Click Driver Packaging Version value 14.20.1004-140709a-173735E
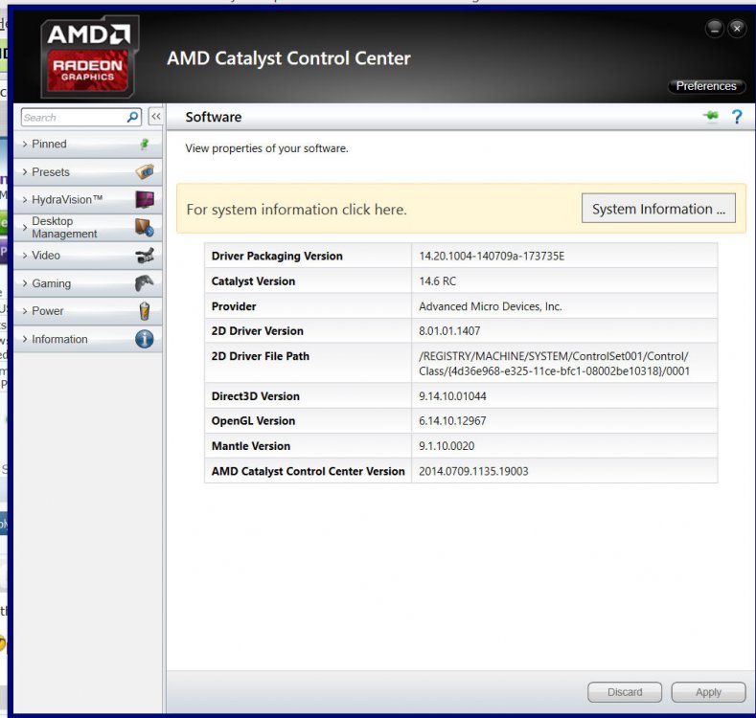The height and width of the screenshot is (718, 756). tap(492, 256)
